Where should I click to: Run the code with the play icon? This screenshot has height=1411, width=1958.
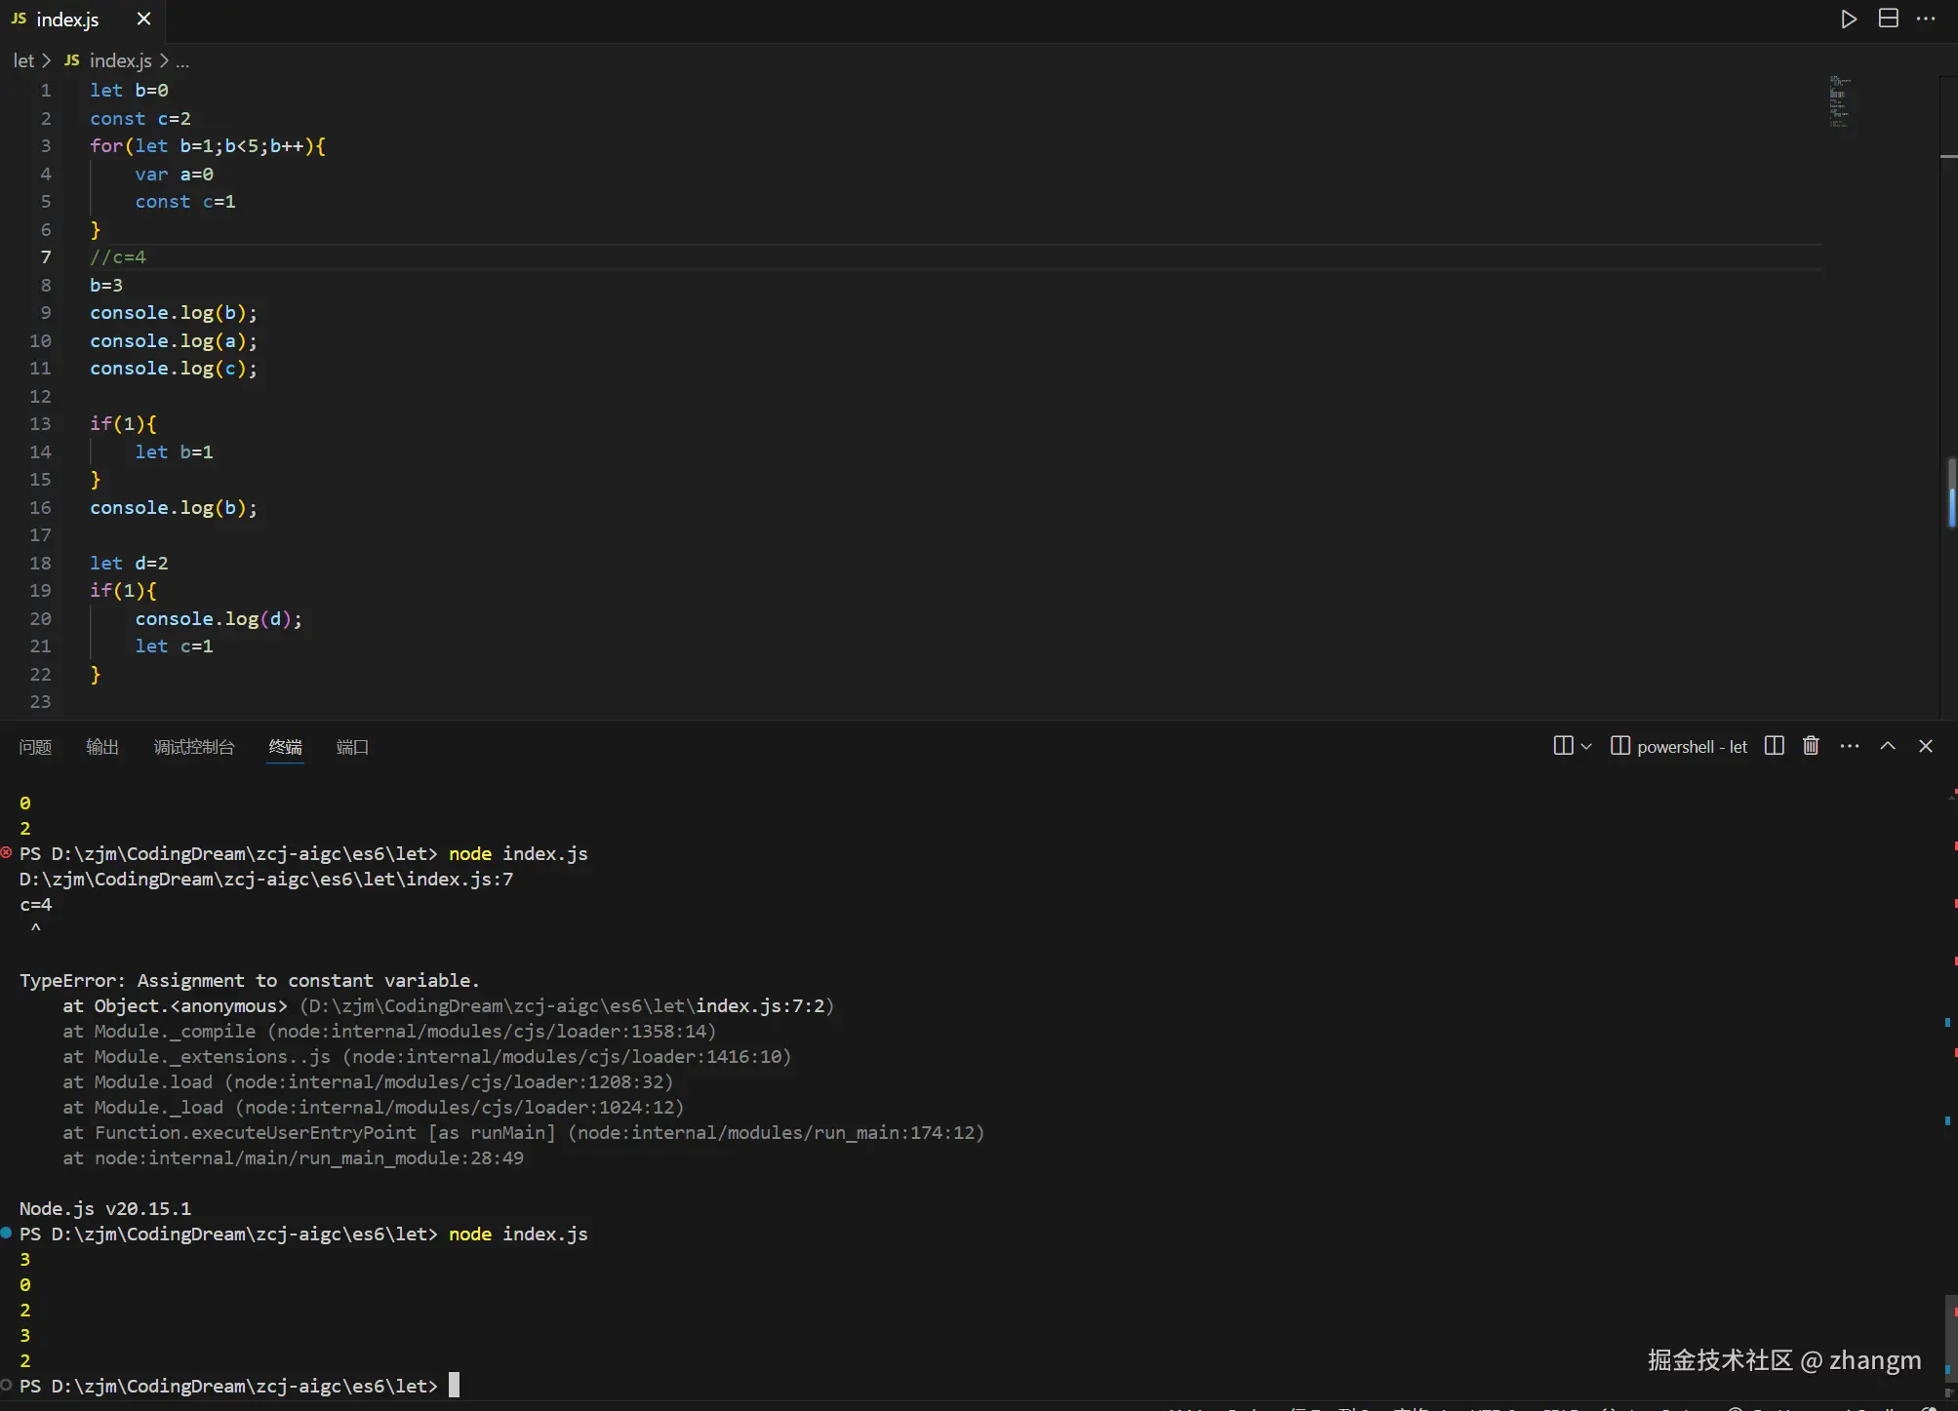(x=1848, y=20)
